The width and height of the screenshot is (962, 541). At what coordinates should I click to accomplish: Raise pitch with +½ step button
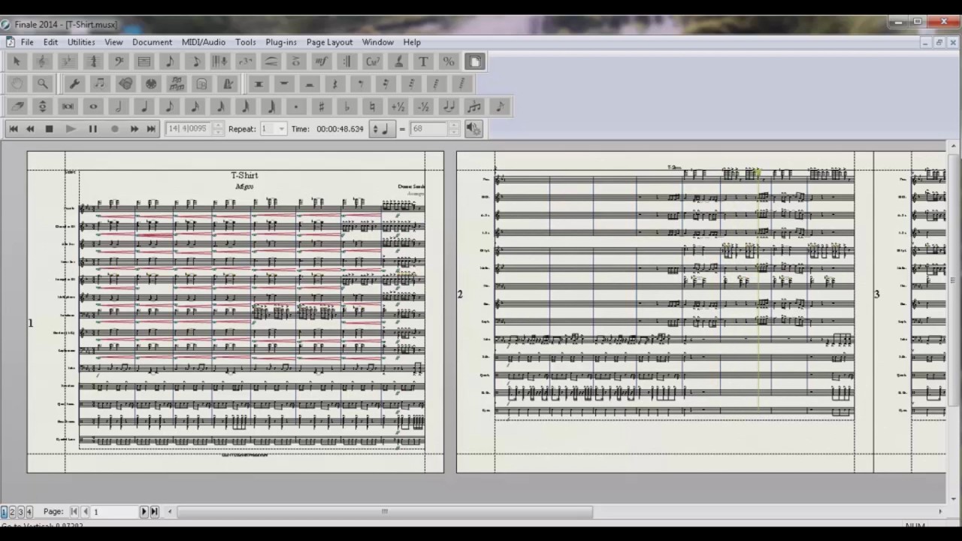(398, 107)
